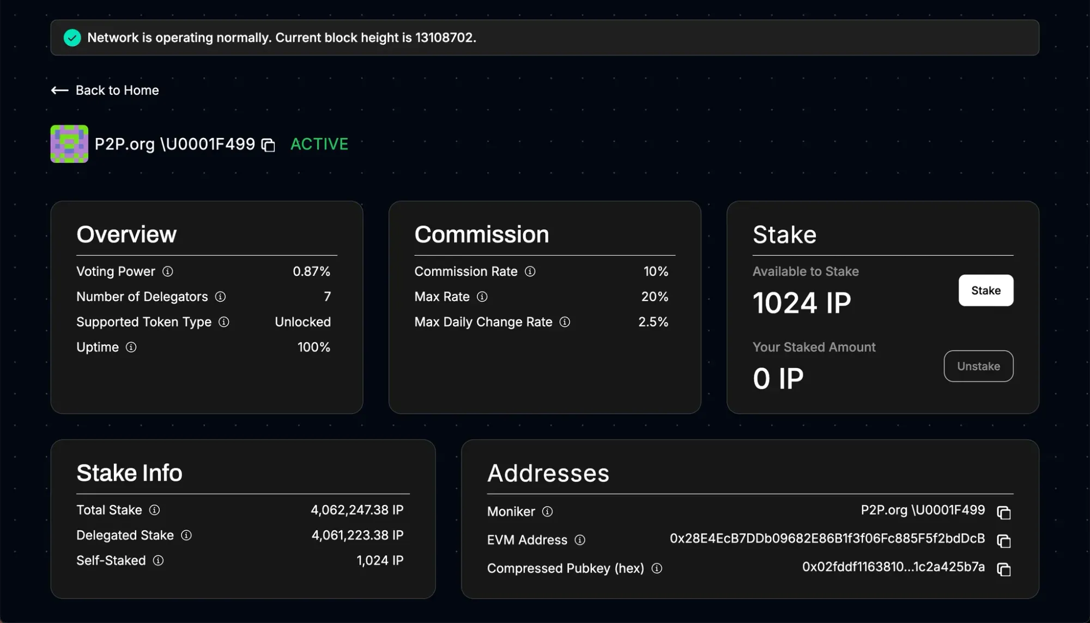The width and height of the screenshot is (1090, 623).
Task: Copy the Moniker value
Action: [x=1004, y=512]
